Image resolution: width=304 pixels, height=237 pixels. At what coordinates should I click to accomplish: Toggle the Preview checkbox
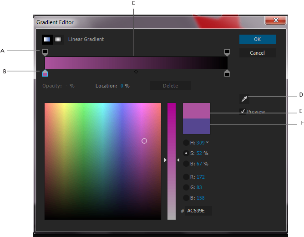click(x=243, y=111)
